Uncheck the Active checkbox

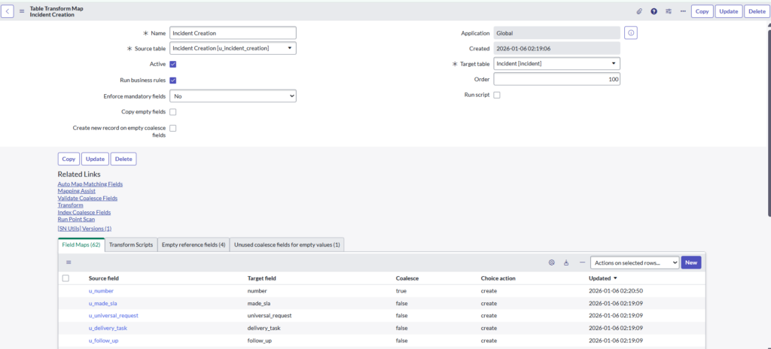click(173, 65)
